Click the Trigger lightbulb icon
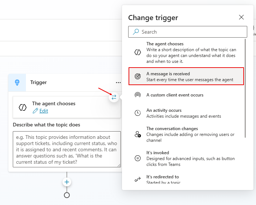Image resolution: width=256 pixels, height=205 pixels. pyautogui.click(x=17, y=83)
